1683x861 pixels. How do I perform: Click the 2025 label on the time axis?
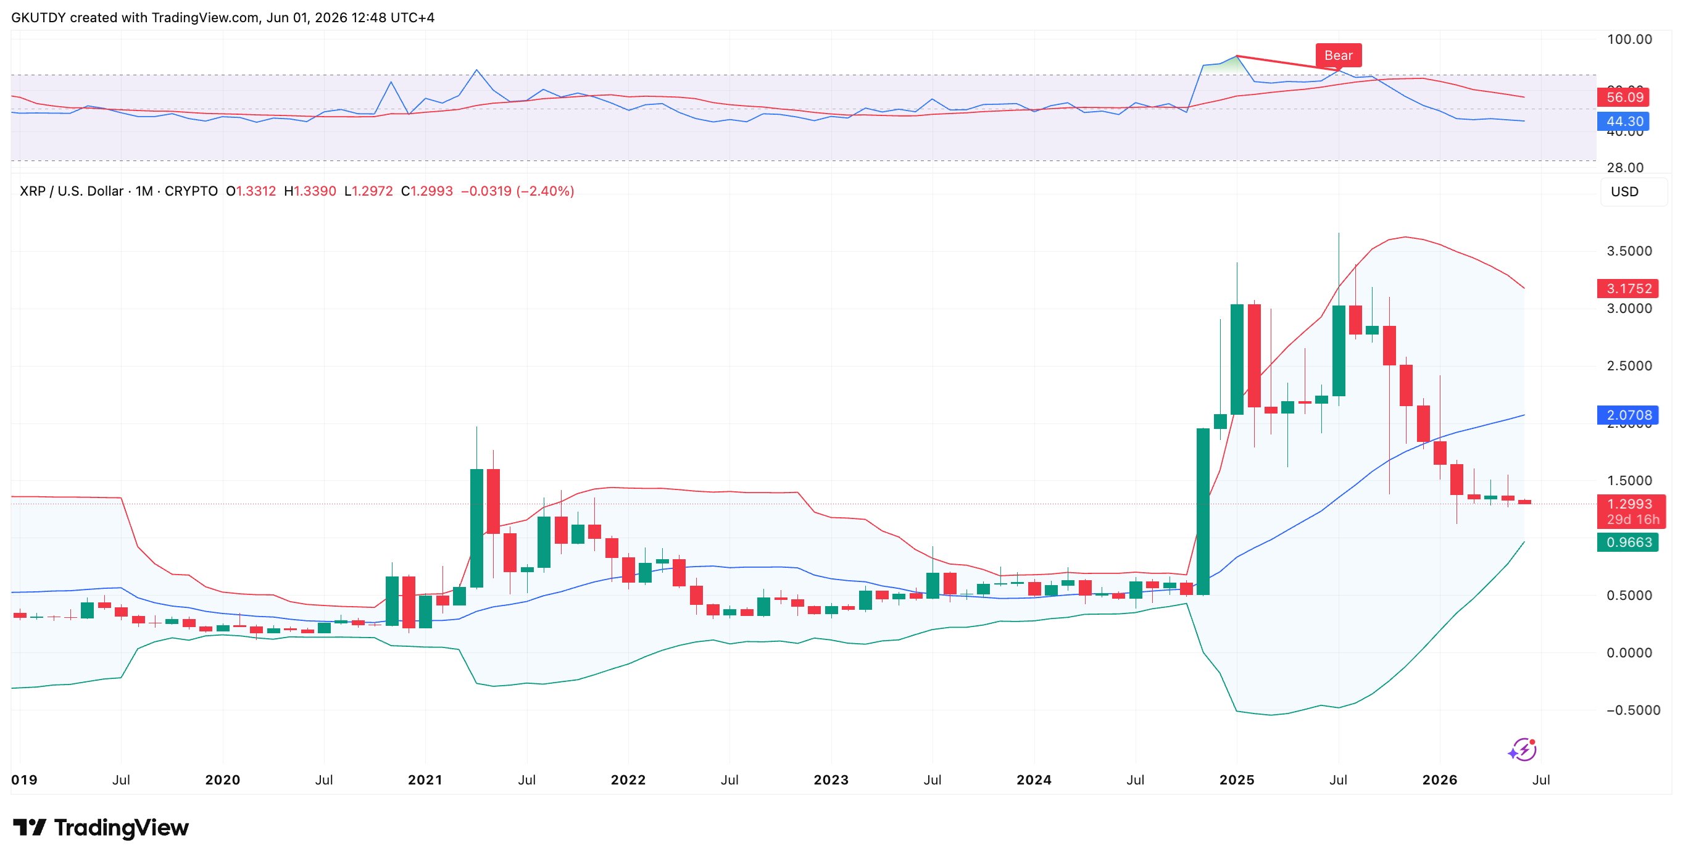[1237, 780]
